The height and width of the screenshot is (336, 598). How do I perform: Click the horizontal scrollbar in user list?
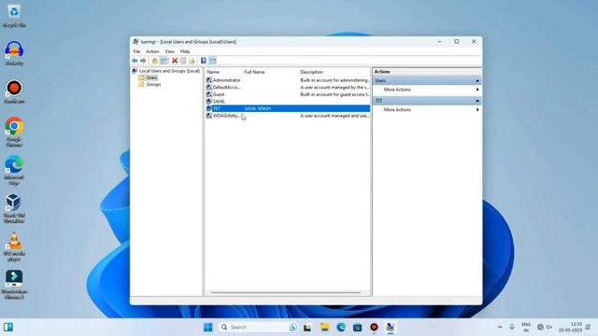pyautogui.click(x=286, y=292)
